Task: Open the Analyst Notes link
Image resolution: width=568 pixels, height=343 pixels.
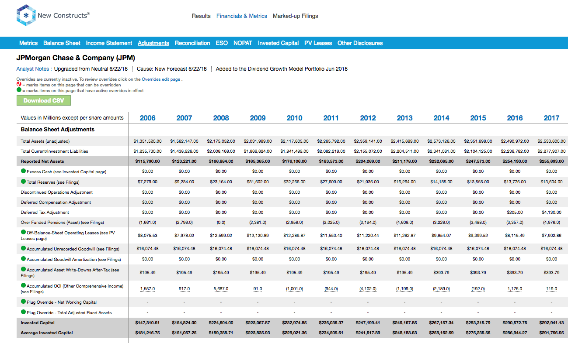Action: coord(32,69)
